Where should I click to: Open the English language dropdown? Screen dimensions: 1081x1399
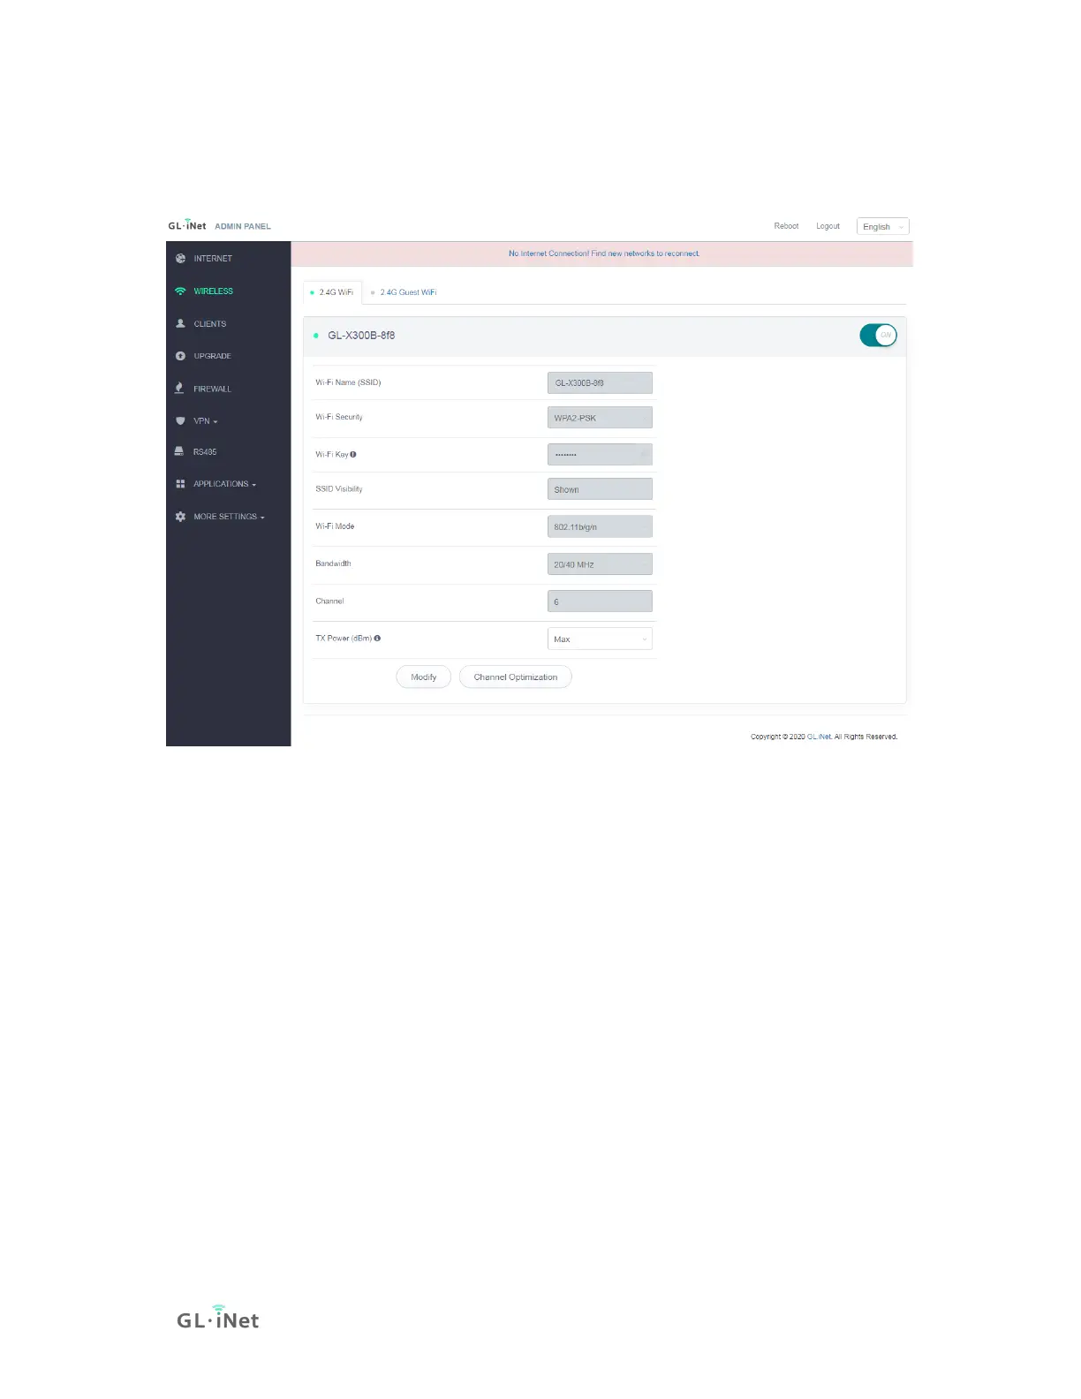882,227
